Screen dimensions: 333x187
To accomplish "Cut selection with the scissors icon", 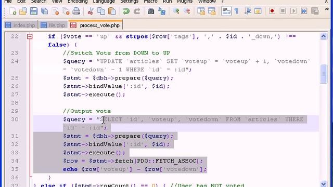I will (x=91, y=11).
